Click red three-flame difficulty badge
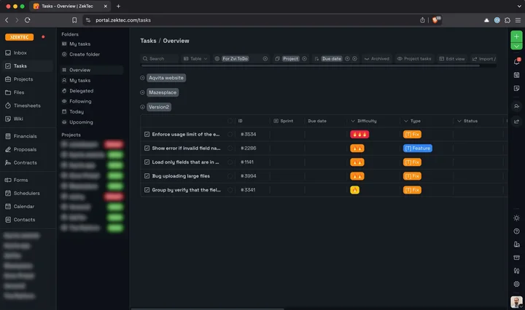 [x=359, y=135]
